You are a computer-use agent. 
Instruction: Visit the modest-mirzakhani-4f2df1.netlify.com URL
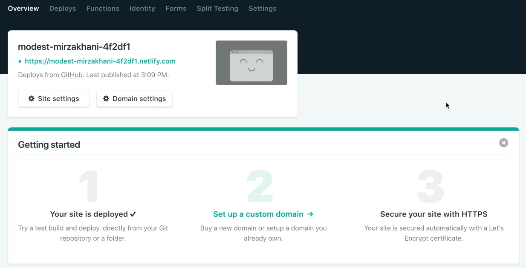[x=100, y=61]
